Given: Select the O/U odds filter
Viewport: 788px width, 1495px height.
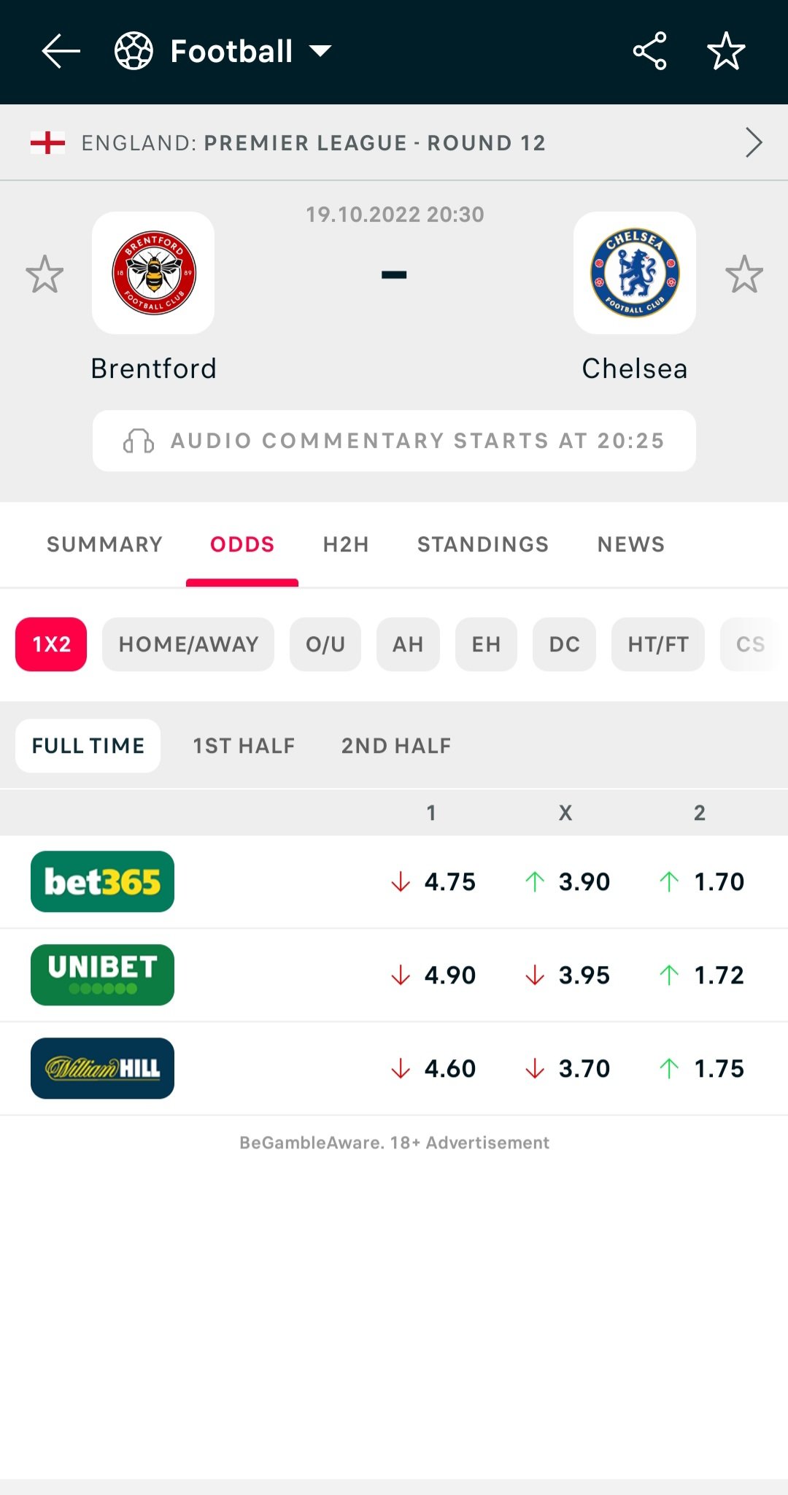Looking at the screenshot, I should (x=325, y=644).
